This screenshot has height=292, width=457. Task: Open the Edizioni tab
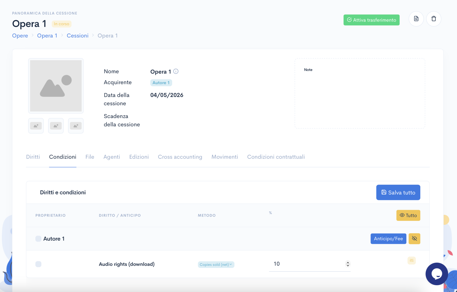(x=139, y=157)
